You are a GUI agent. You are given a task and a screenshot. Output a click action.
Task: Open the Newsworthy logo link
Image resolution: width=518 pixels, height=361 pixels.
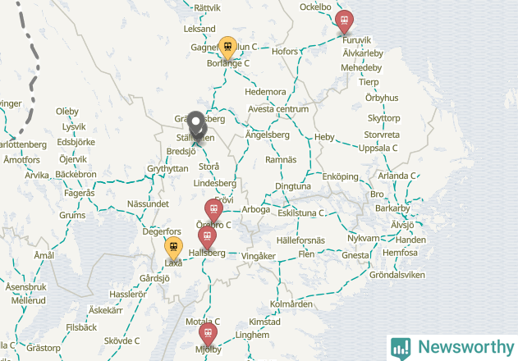click(x=452, y=348)
